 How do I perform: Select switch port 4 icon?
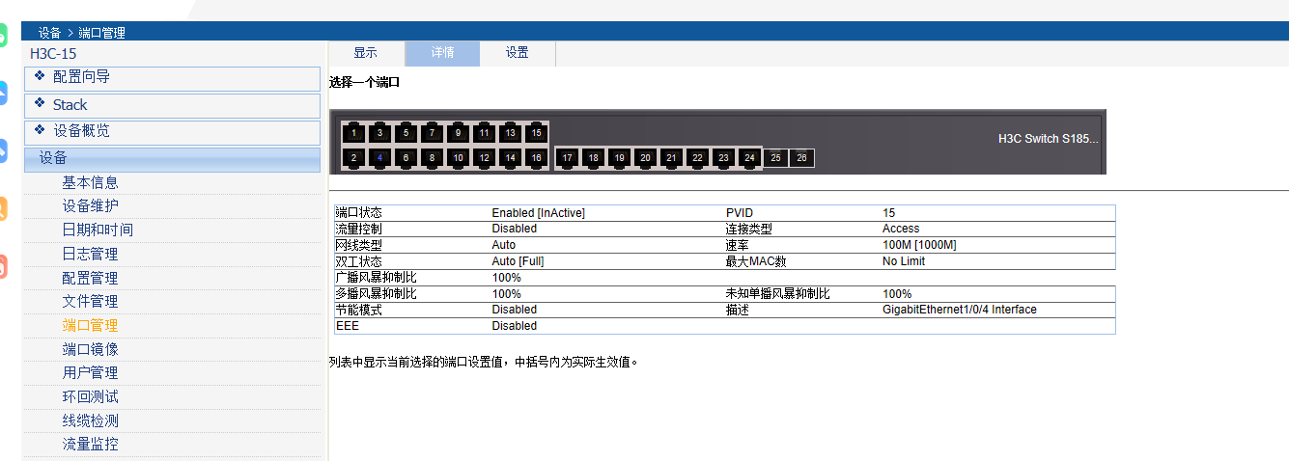(x=380, y=157)
